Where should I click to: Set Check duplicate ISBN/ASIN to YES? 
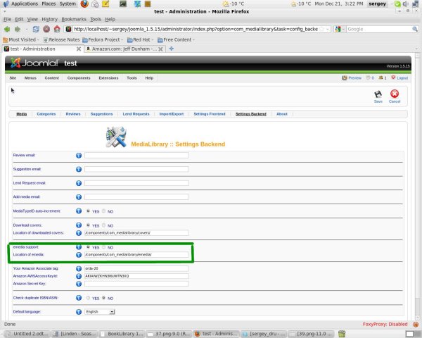pos(88,298)
